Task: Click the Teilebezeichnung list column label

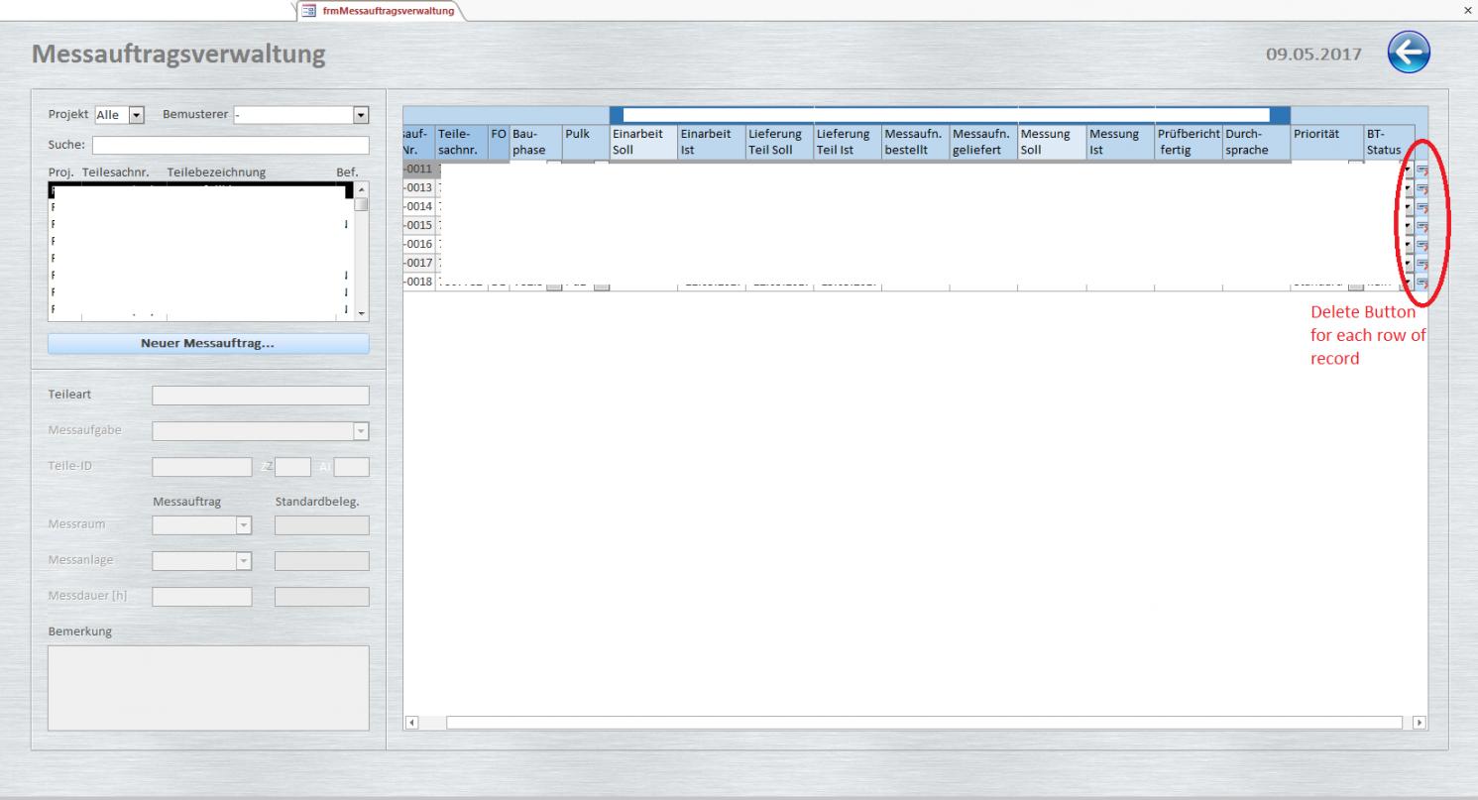Action: (x=216, y=172)
